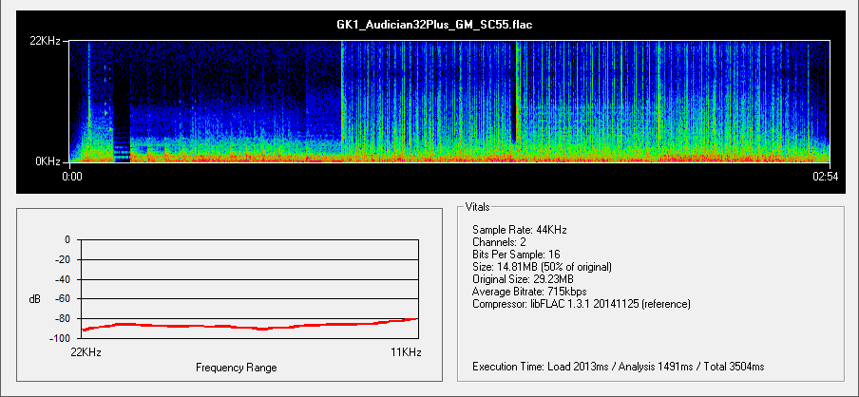The height and width of the screenshot is (397, 859).
Task: Click the Compressor libFLAC 1.3.1 line
Action: point(581,304)
